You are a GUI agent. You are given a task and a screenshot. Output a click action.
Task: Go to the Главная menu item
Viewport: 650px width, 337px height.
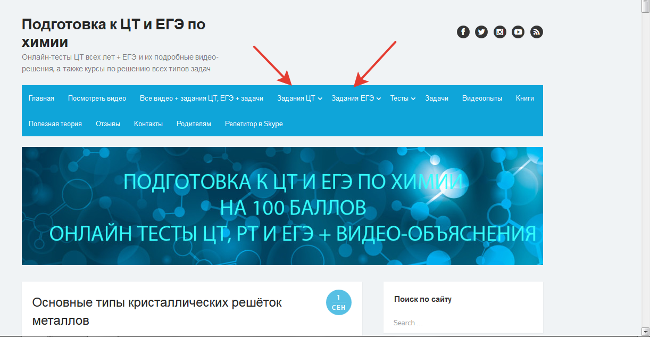(41, 98)
